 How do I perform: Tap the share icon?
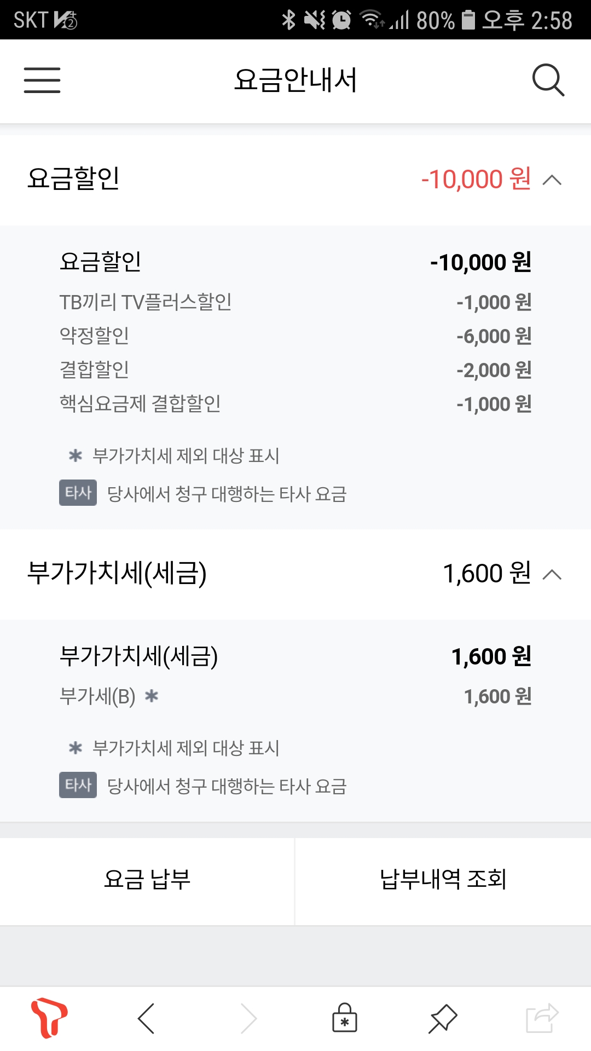tap(542, 1018)
